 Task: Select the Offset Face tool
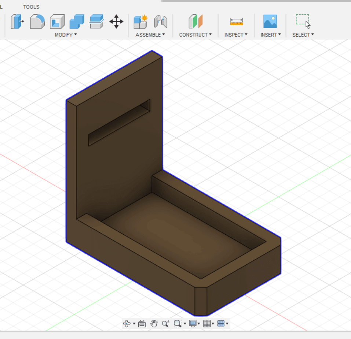pyautogui.click(x=96, y=22)
